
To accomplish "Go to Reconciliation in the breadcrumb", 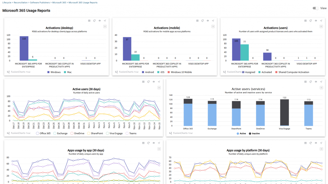I will pyautogui.click(x=20, y=2).
